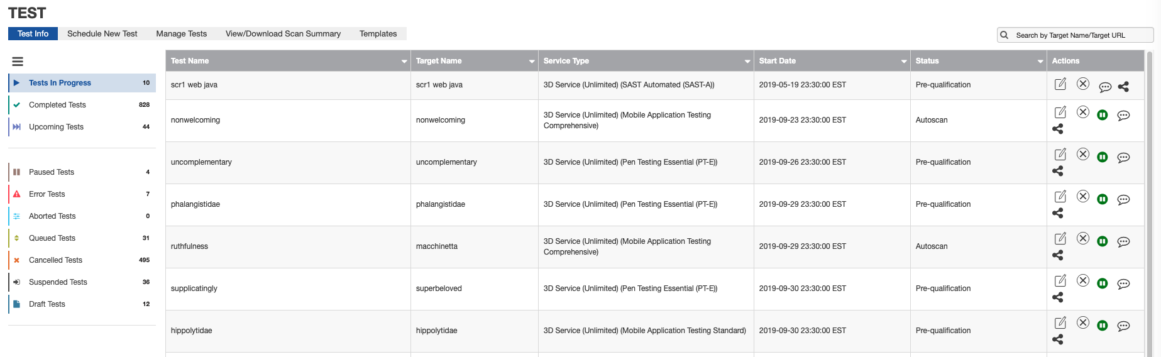Cancel the scr1 web java test
The width and height of the screenshot is (1161, 357).
click(x=1083, y=84)
